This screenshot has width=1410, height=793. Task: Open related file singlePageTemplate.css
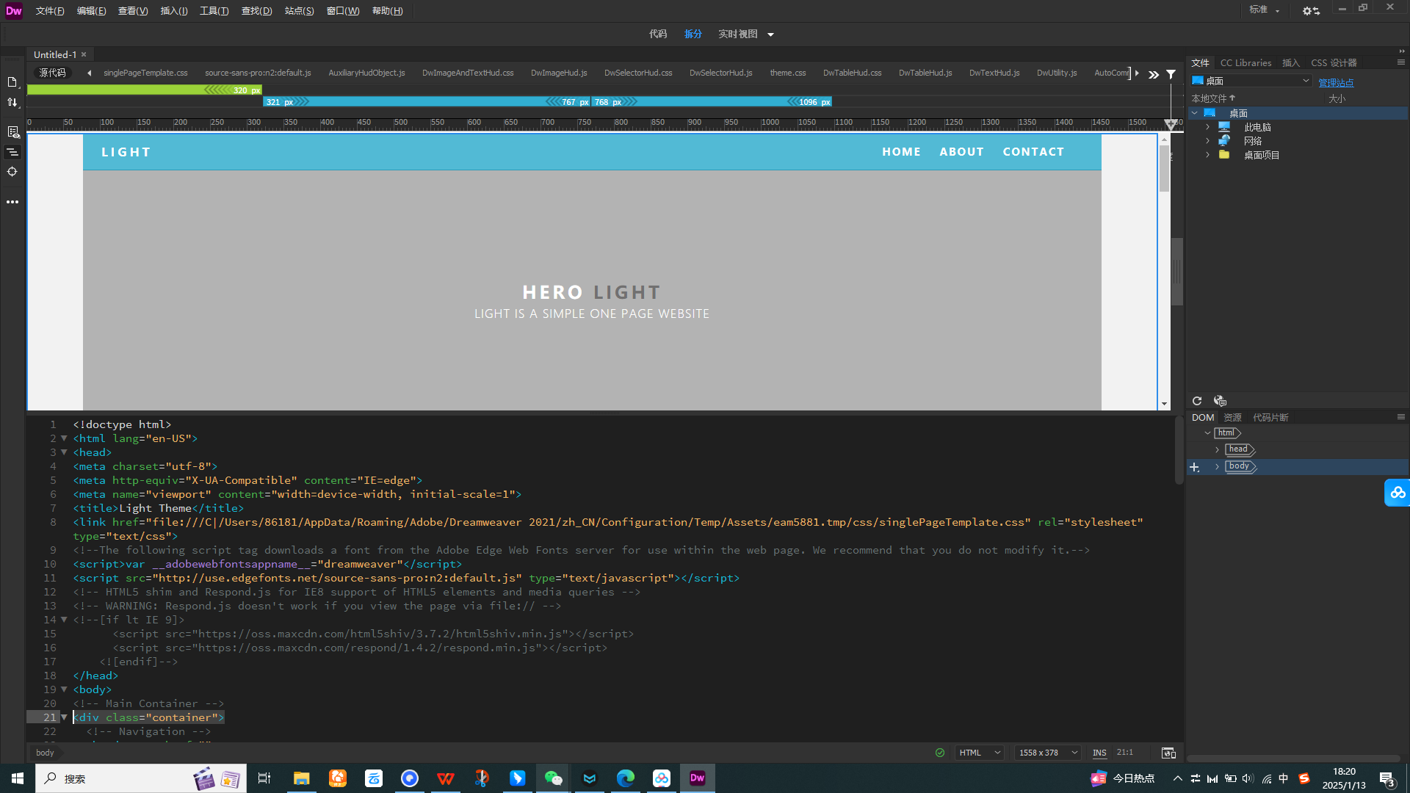tap(145, 73)
